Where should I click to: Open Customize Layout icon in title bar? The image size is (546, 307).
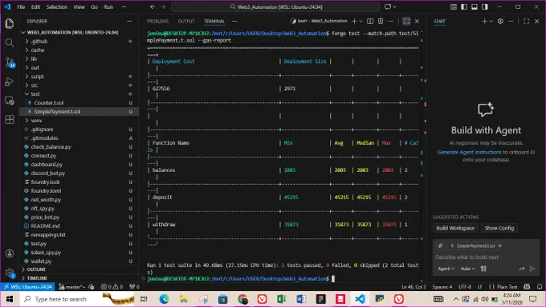[x=454, y=7]
